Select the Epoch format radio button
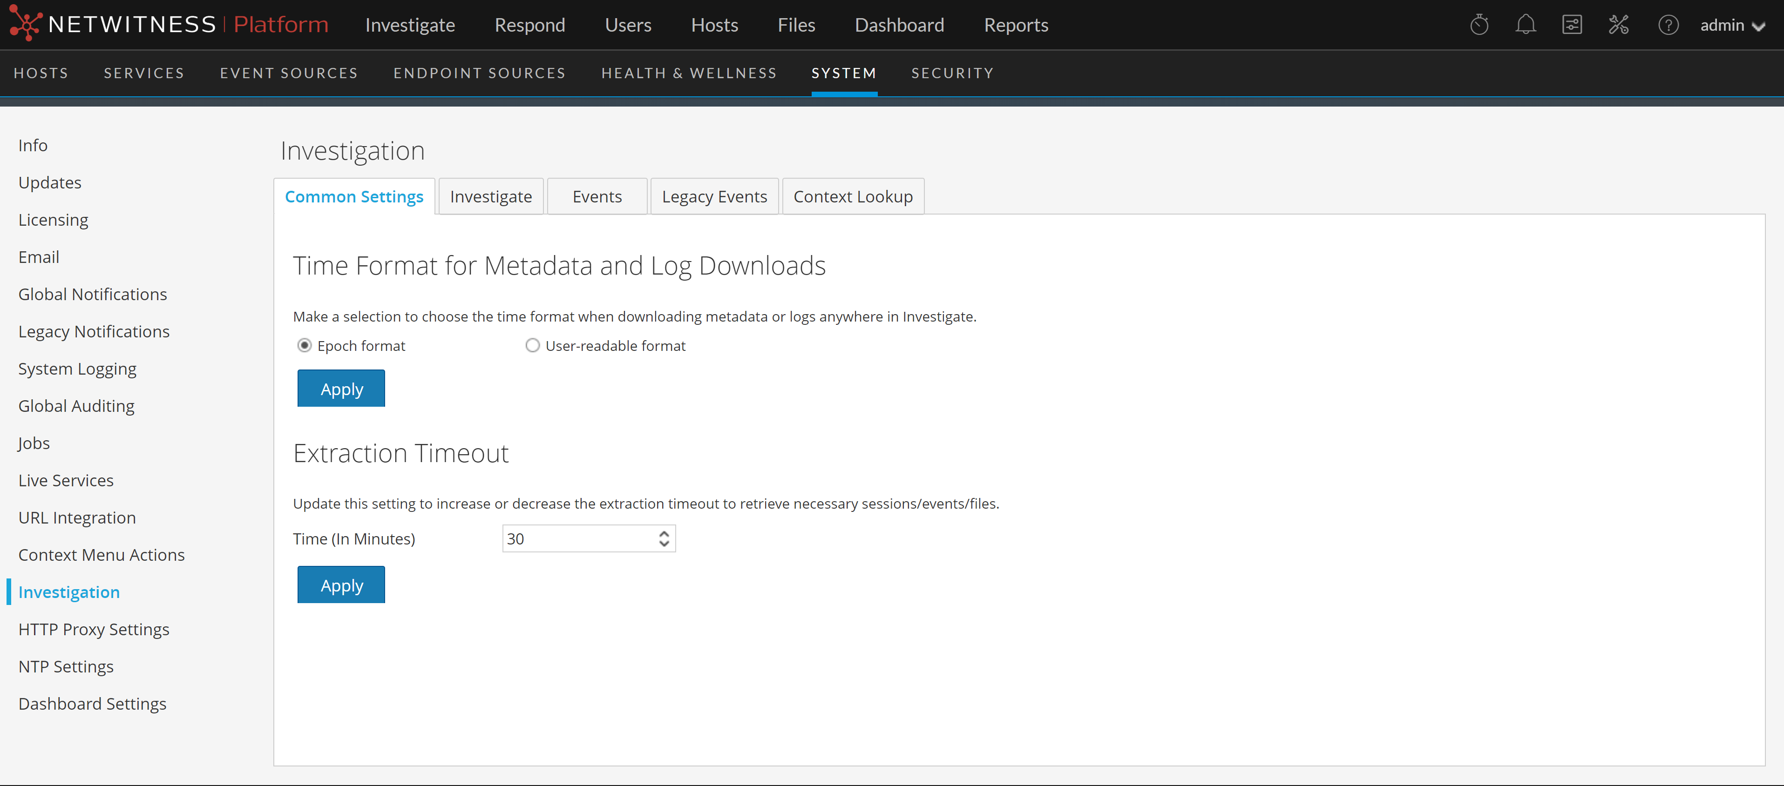Image resolution: width=1784 pixels, height=786 pixels. pyautogui.click(x=304, y=345)
